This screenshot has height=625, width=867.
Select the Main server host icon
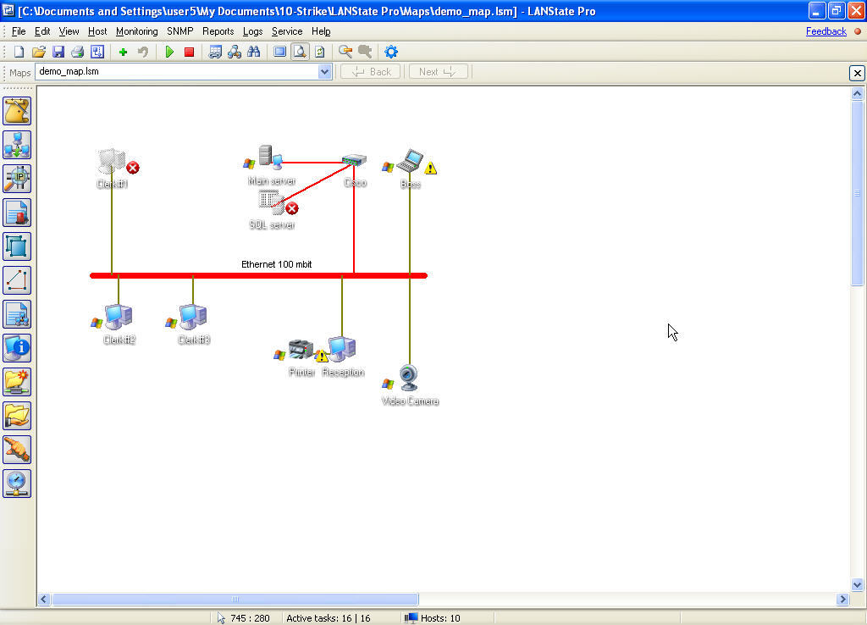(x=271, y=157)
